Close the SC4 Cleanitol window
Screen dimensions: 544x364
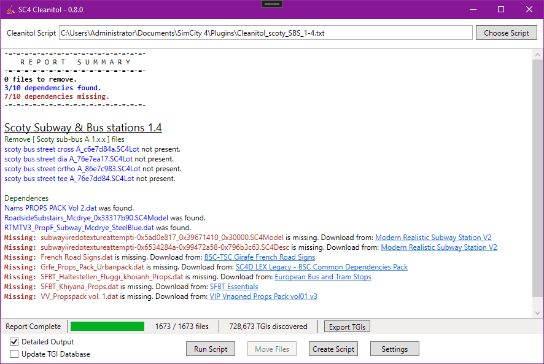529,9
